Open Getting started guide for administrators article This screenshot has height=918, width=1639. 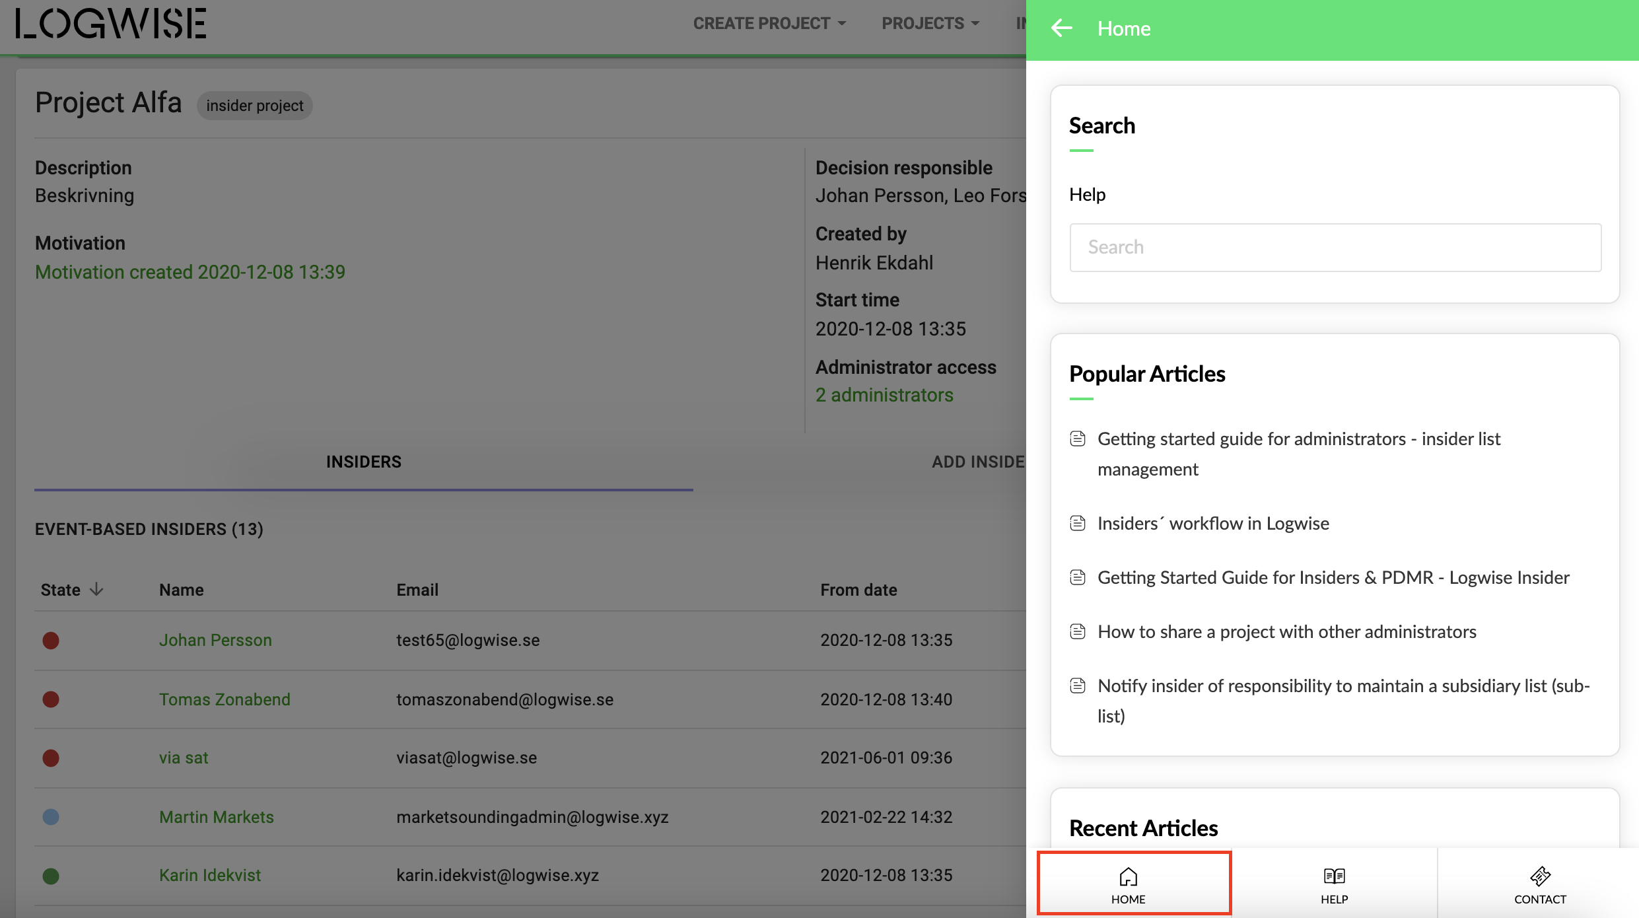(x=1299, y=454)
